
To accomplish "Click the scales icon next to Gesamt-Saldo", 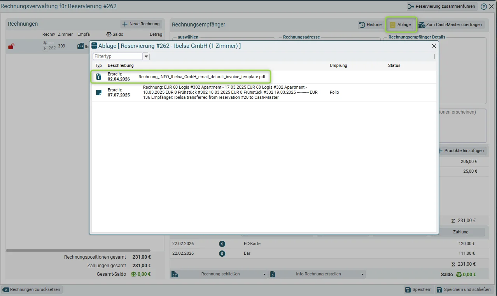I will coord(134,274).
